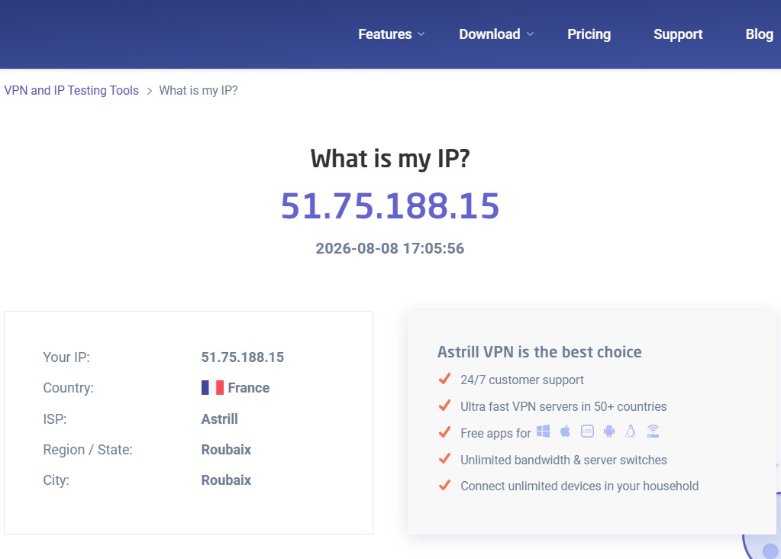Open the Support page

coord(678,34)
